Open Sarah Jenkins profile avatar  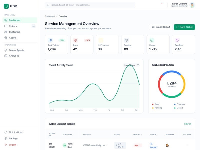(192, 5)
